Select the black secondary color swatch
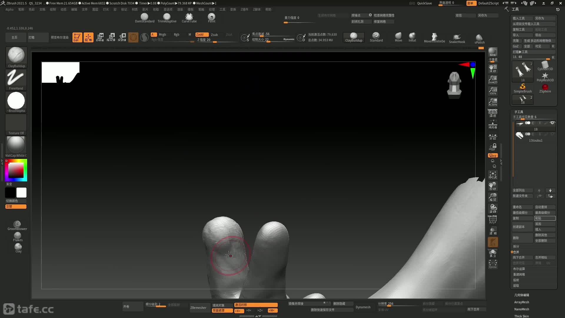The width and height of the screenshot is (565, 318). pos(10,193)
